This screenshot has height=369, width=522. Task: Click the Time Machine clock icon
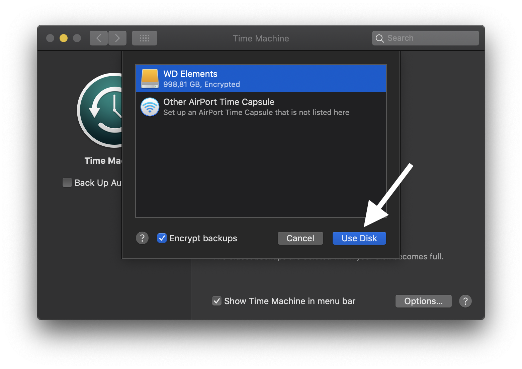click(100, 110)
